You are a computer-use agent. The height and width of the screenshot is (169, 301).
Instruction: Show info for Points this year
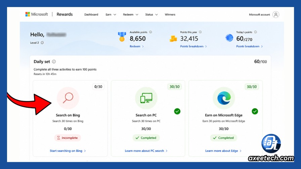pyautogui.click(x=200, y=32)
